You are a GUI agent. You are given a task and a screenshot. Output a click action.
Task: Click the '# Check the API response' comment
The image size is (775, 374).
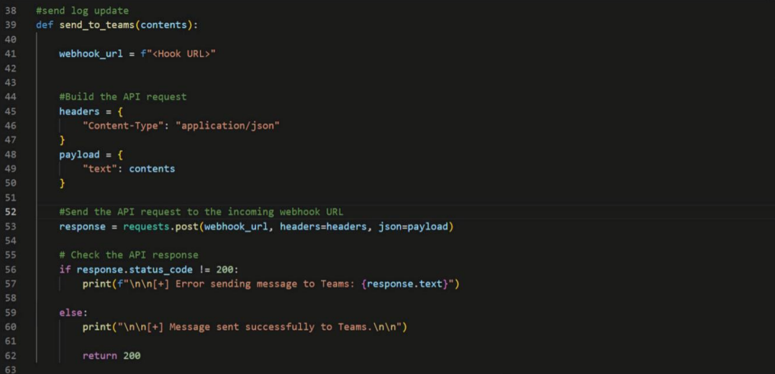(x=129, y=255)
